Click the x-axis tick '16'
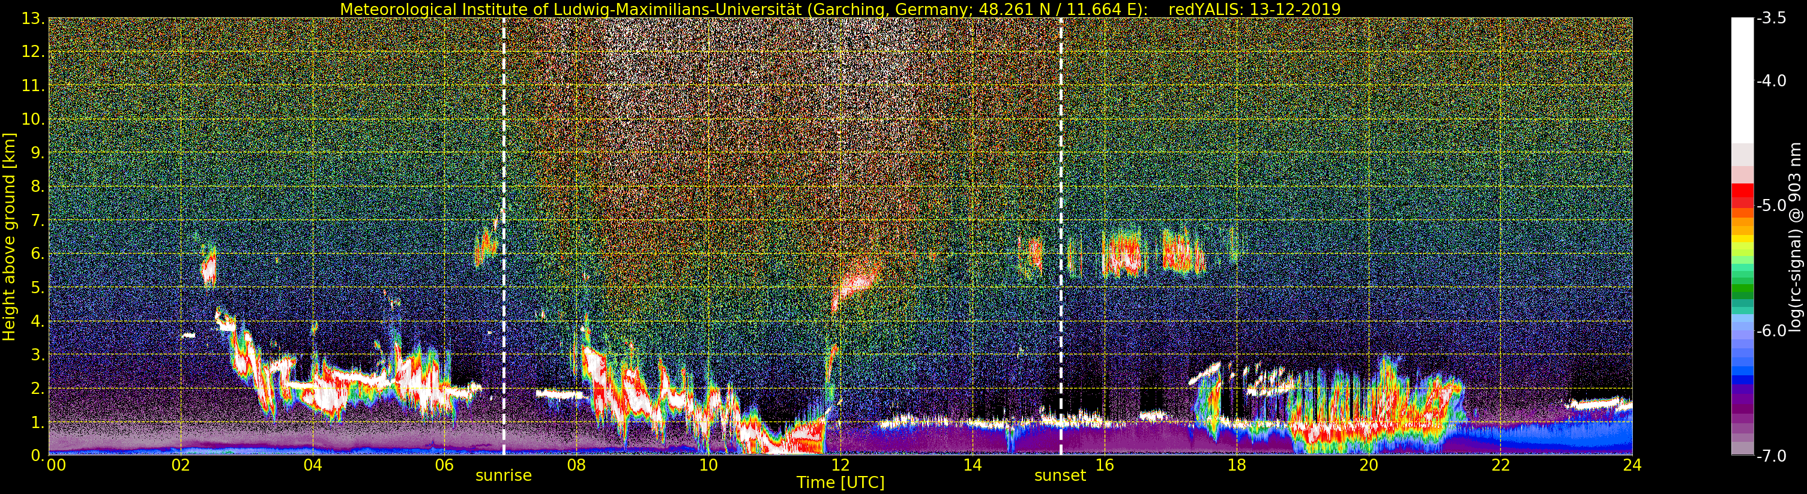The width and height of the screenshot is (1807, 494). coord(1104,465)
